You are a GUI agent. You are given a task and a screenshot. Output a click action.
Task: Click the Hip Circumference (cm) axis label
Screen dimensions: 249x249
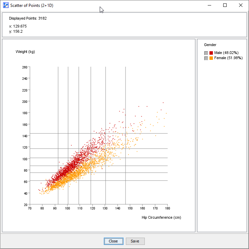(161, 217)
